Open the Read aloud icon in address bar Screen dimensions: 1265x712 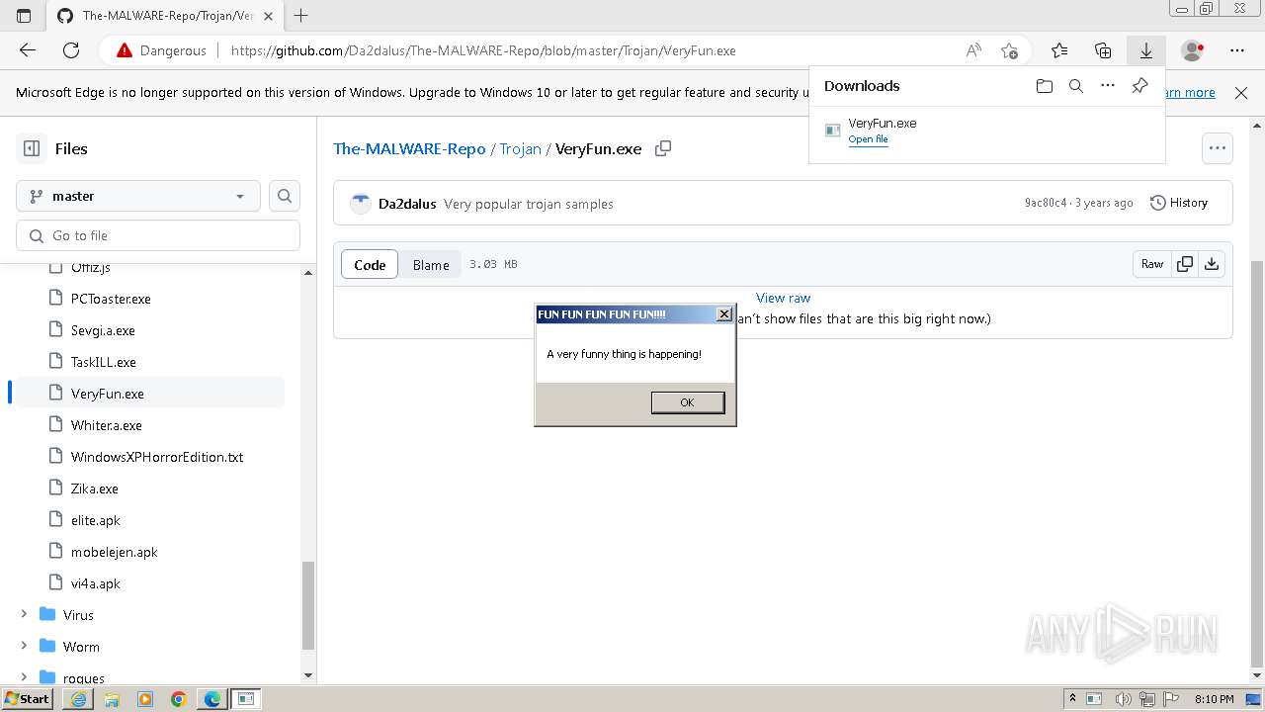pos(973,50)
